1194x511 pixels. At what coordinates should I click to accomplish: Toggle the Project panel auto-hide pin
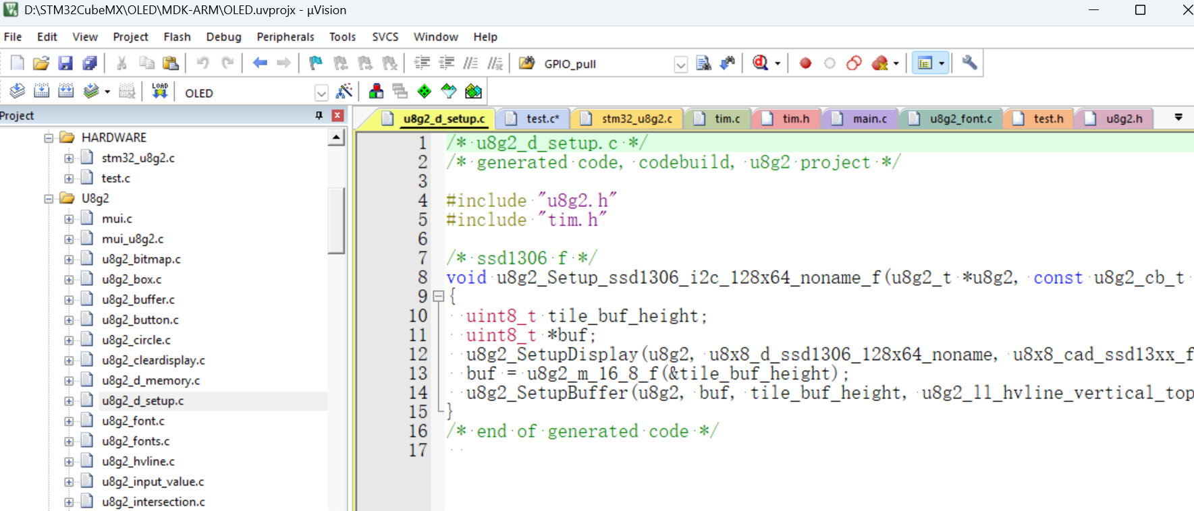pyautogui.click(x=319, y=116)
